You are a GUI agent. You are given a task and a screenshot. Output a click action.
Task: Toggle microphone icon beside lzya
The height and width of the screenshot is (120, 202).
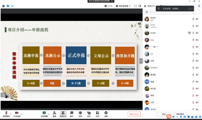click(193, 40)
